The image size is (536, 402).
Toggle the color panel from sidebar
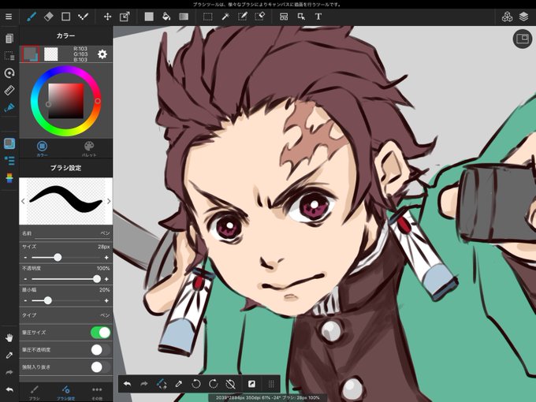9,143
